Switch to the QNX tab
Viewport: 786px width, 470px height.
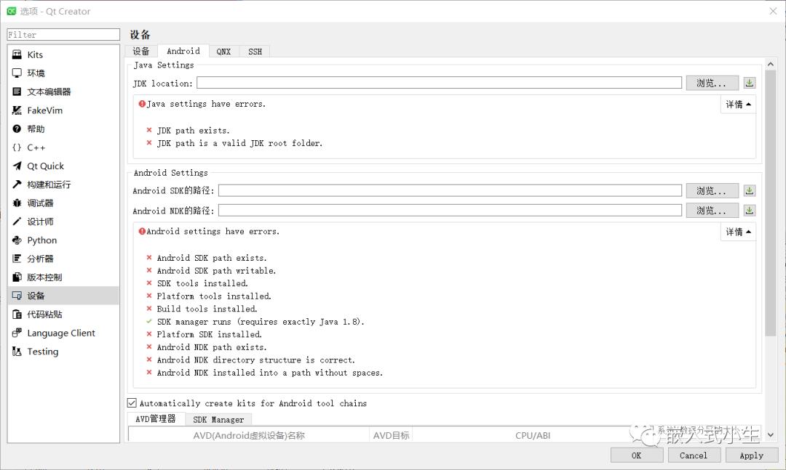[223, 51]
